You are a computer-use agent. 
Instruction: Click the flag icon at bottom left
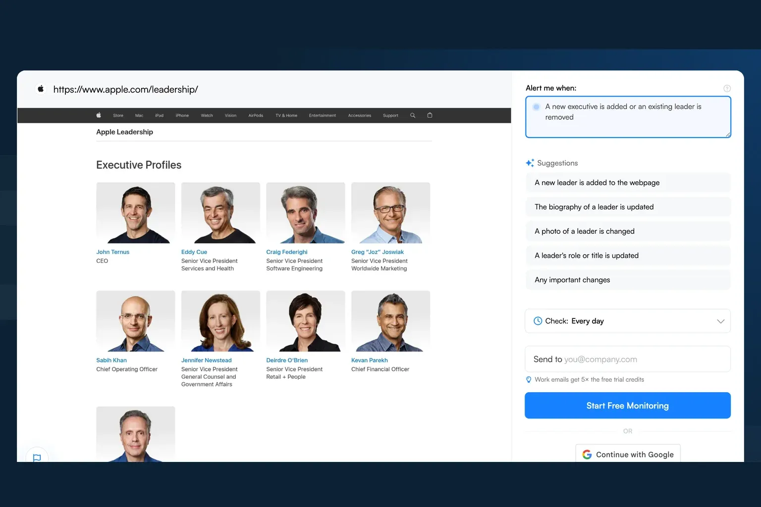(x=37, y=457)
